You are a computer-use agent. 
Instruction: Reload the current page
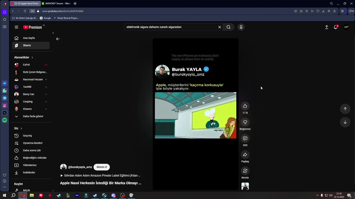tap(25, 11)
